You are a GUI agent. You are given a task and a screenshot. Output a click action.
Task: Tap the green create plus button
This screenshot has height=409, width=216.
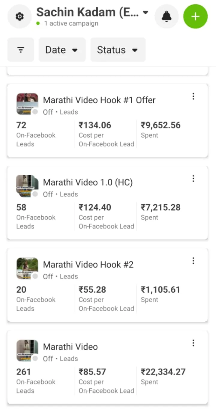[x=195, y=17]
